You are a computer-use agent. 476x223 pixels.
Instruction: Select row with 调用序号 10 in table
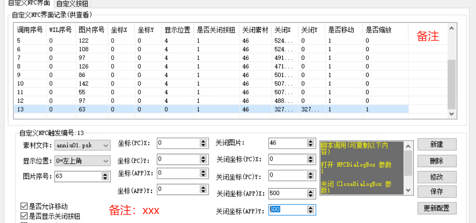pos(21,83)
